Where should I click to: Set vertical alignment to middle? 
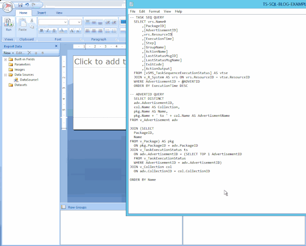[x=94, y=22]
